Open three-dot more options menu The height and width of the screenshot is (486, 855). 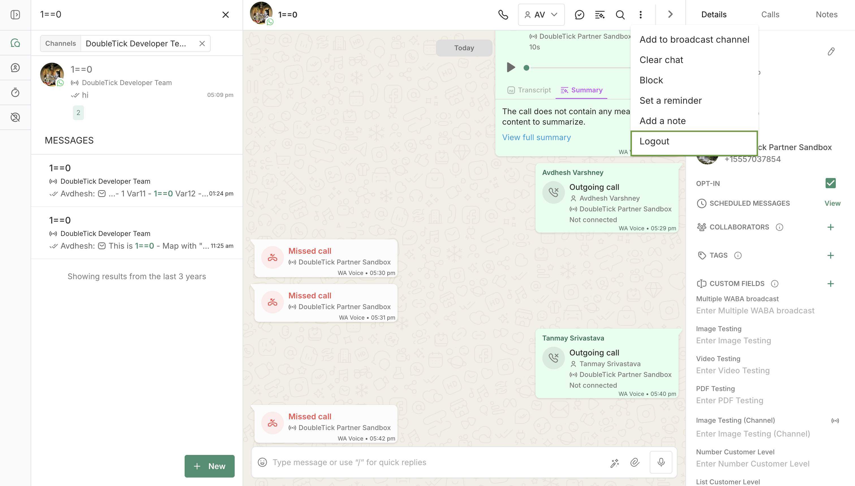click(x=641, y=15)
